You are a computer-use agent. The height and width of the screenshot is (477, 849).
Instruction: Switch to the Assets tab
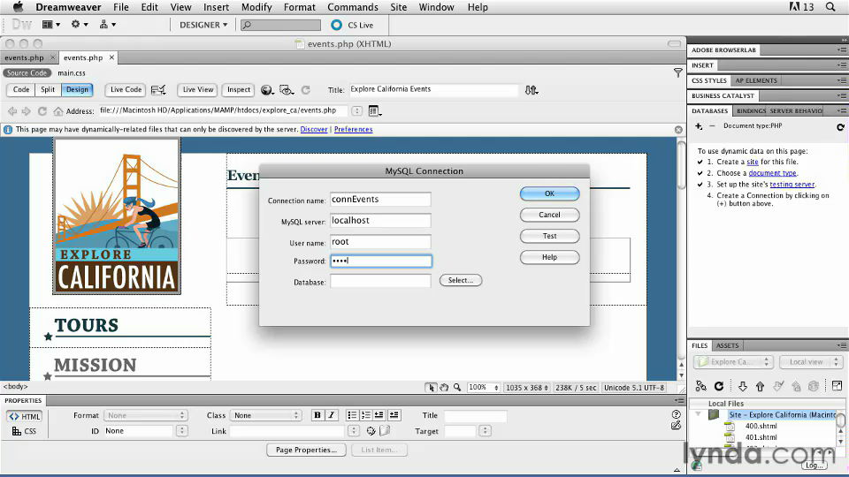pyautogui.click(x=727, y=345)
